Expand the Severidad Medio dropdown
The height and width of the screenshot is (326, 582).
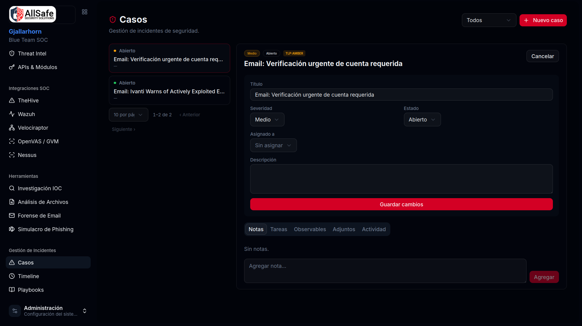pyautogui.click(x=267, y=120)
